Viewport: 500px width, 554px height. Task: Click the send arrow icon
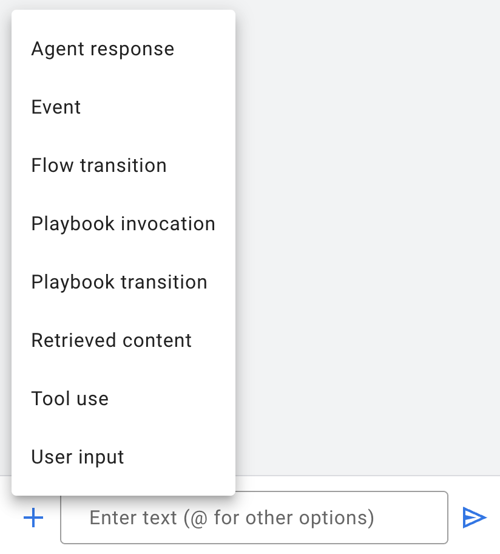[474, 518]
